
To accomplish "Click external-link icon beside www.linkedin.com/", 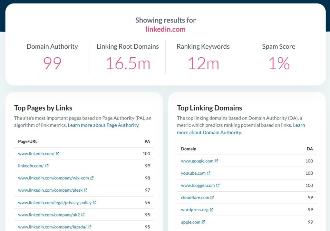I will [x=57, y=154].
